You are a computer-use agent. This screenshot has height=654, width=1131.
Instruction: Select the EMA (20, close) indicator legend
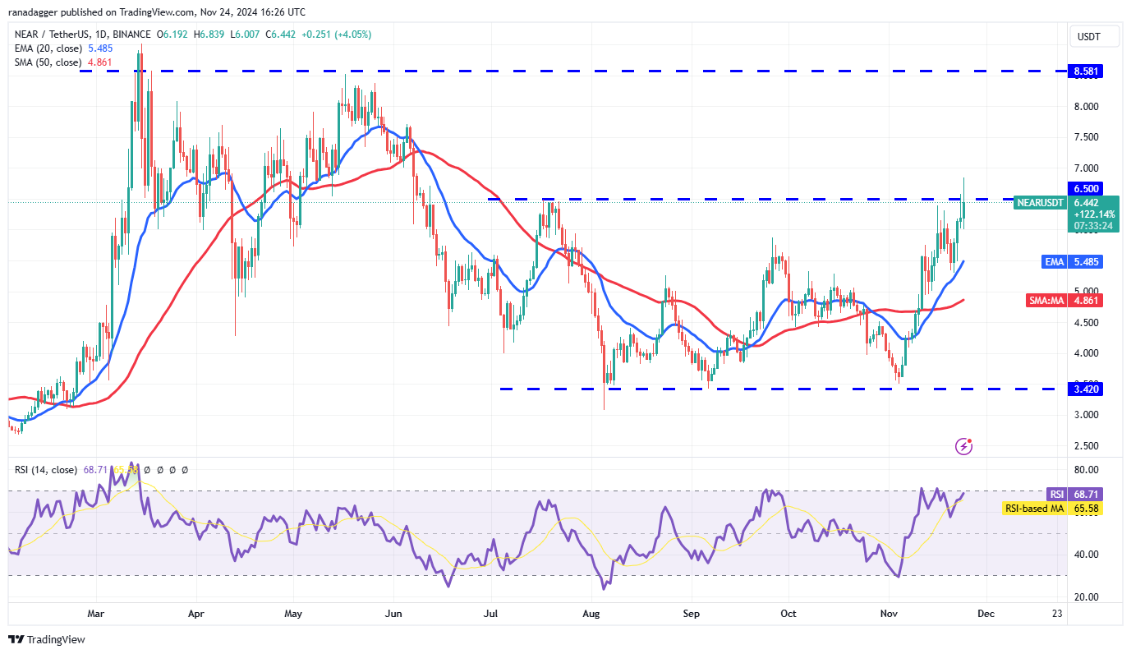point(45,48)
